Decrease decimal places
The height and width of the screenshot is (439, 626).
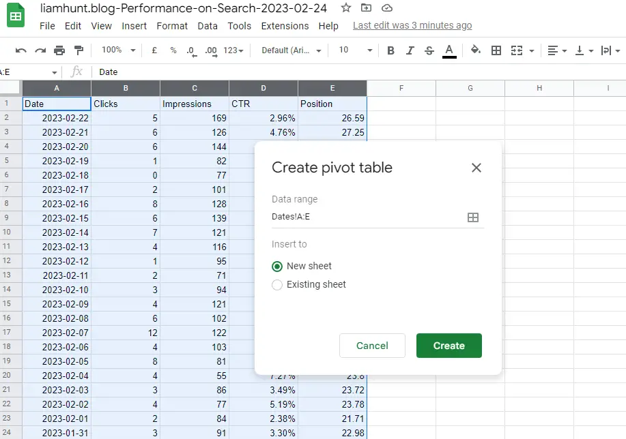tap(192, 50)
